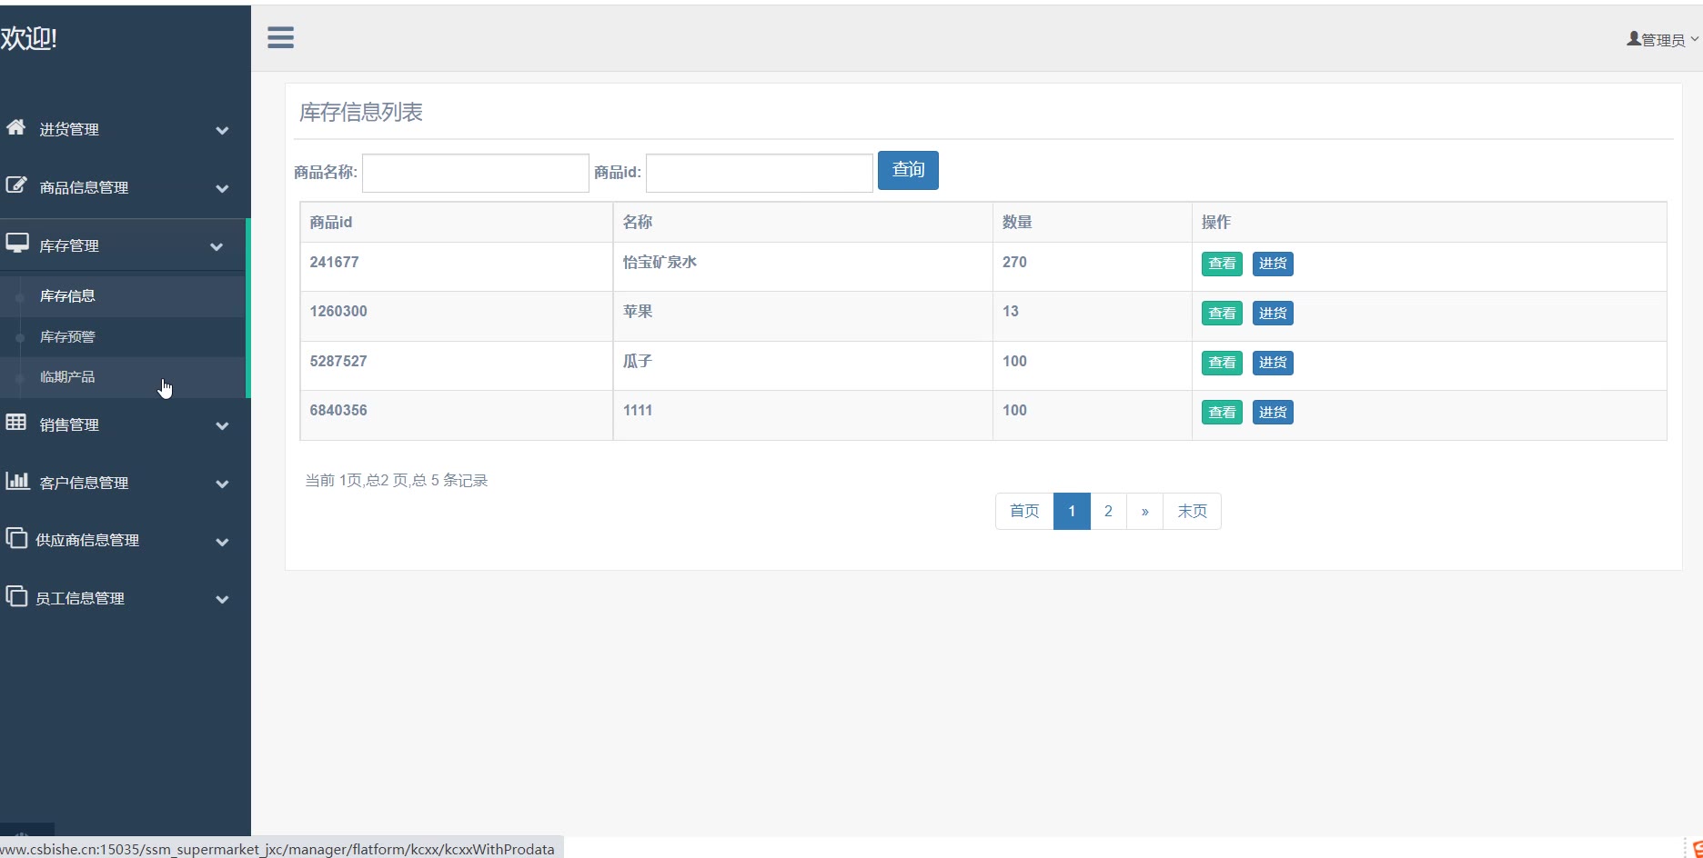This screenshot has width=1703, height=858.
Task: Click the 瓜子 name cell
Action: 803,365
